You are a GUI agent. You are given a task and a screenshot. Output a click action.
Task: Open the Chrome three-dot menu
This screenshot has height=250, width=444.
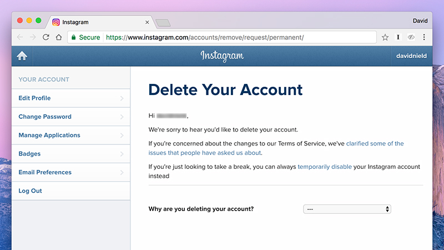pyautogui.click(x=424, y=37)
